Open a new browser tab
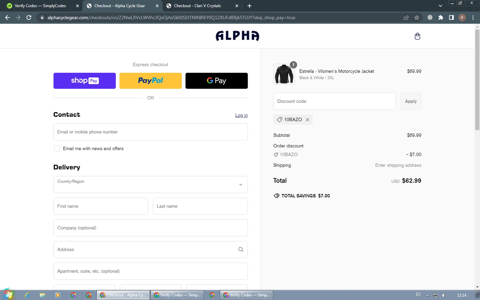The width and height of the screenshot is (480, 300). coord(250,6)
